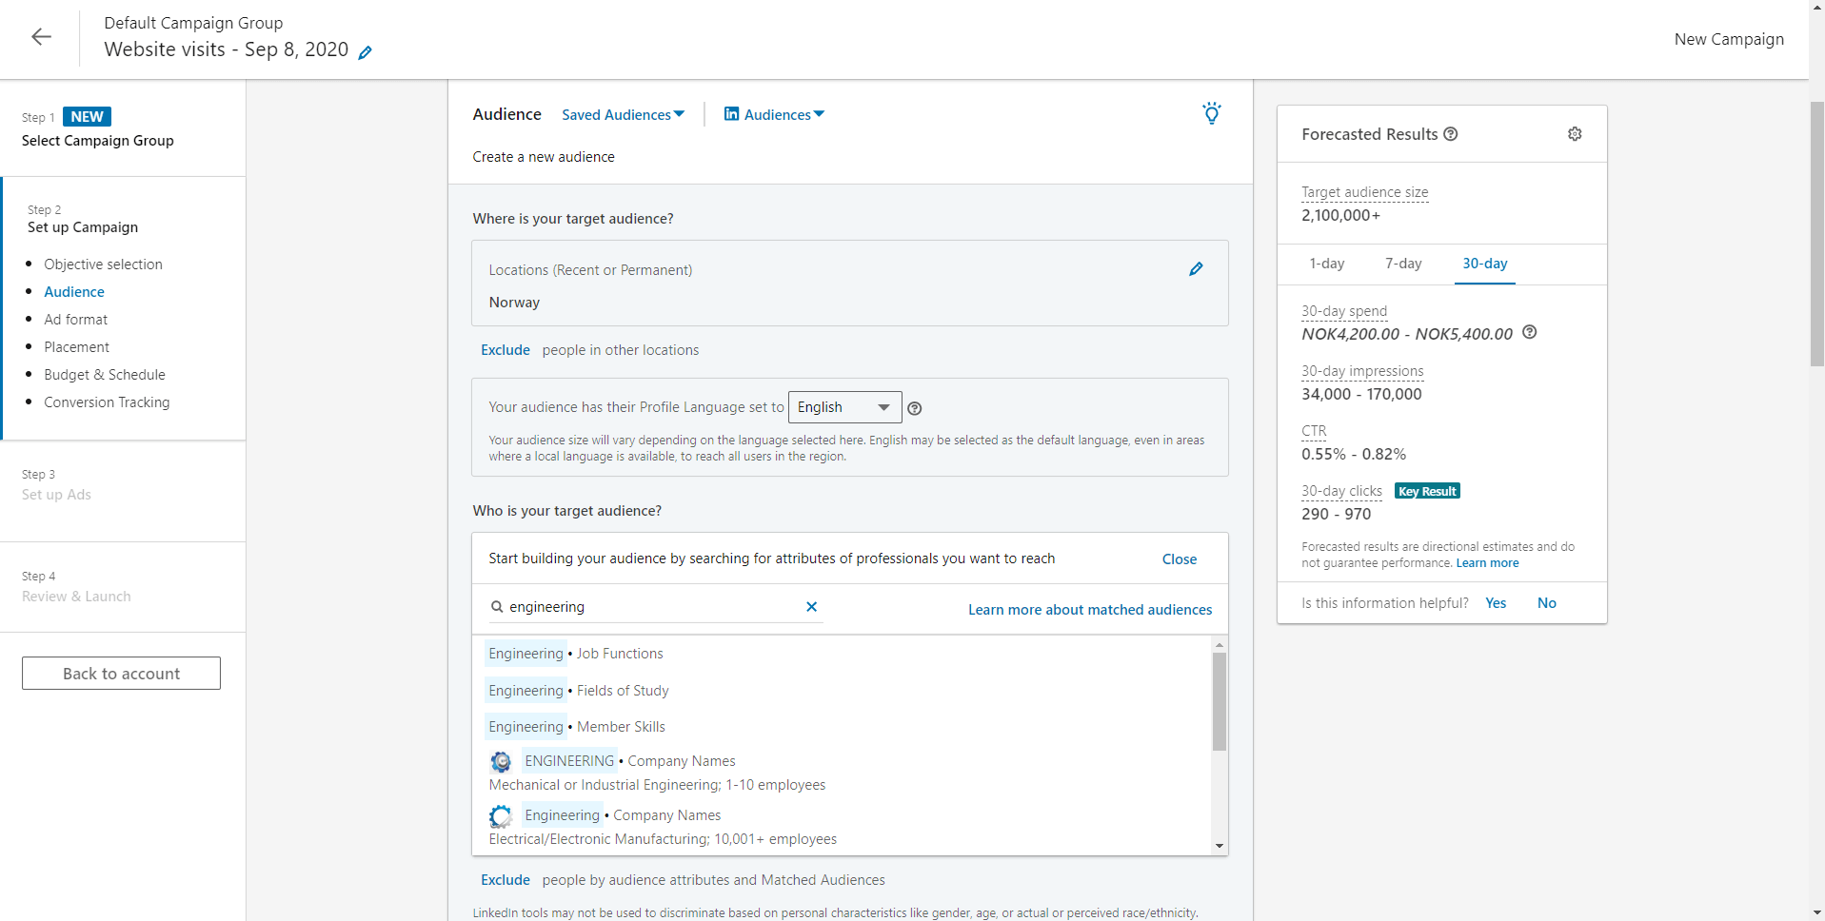
Task: Select Engineering Company Names 10,001+ employees
Action: pos(842,826)
